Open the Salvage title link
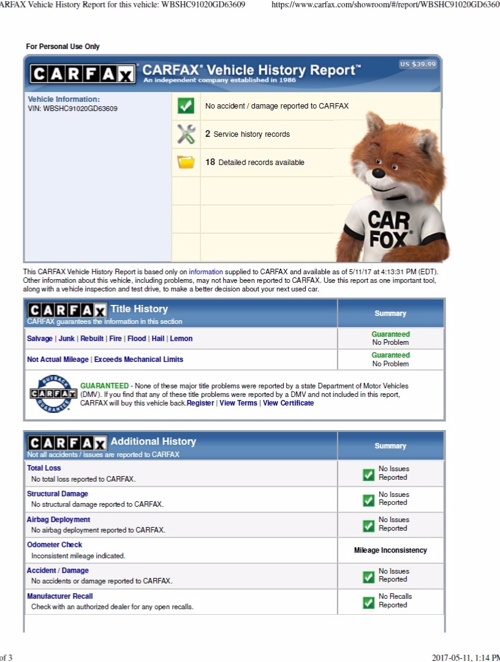This screenshot has height=662, width=500. 40,339
